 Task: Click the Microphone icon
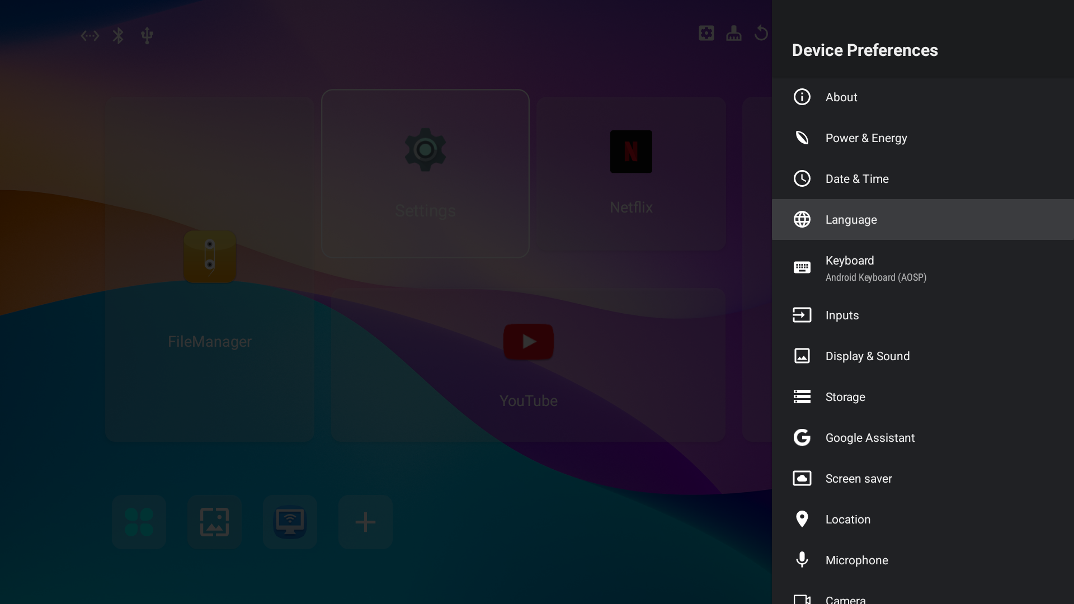tap(802, 560)
